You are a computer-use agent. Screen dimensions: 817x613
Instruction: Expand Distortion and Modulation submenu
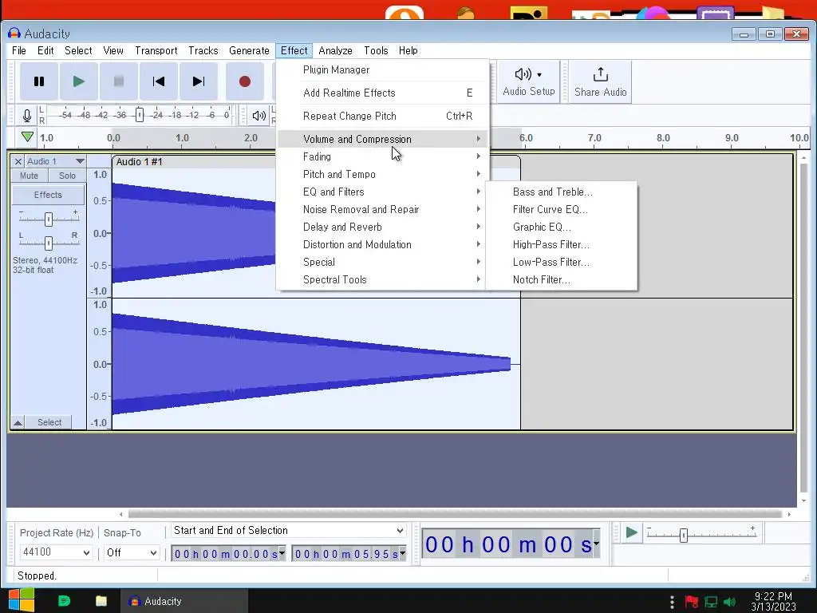[x=383, y=244]
